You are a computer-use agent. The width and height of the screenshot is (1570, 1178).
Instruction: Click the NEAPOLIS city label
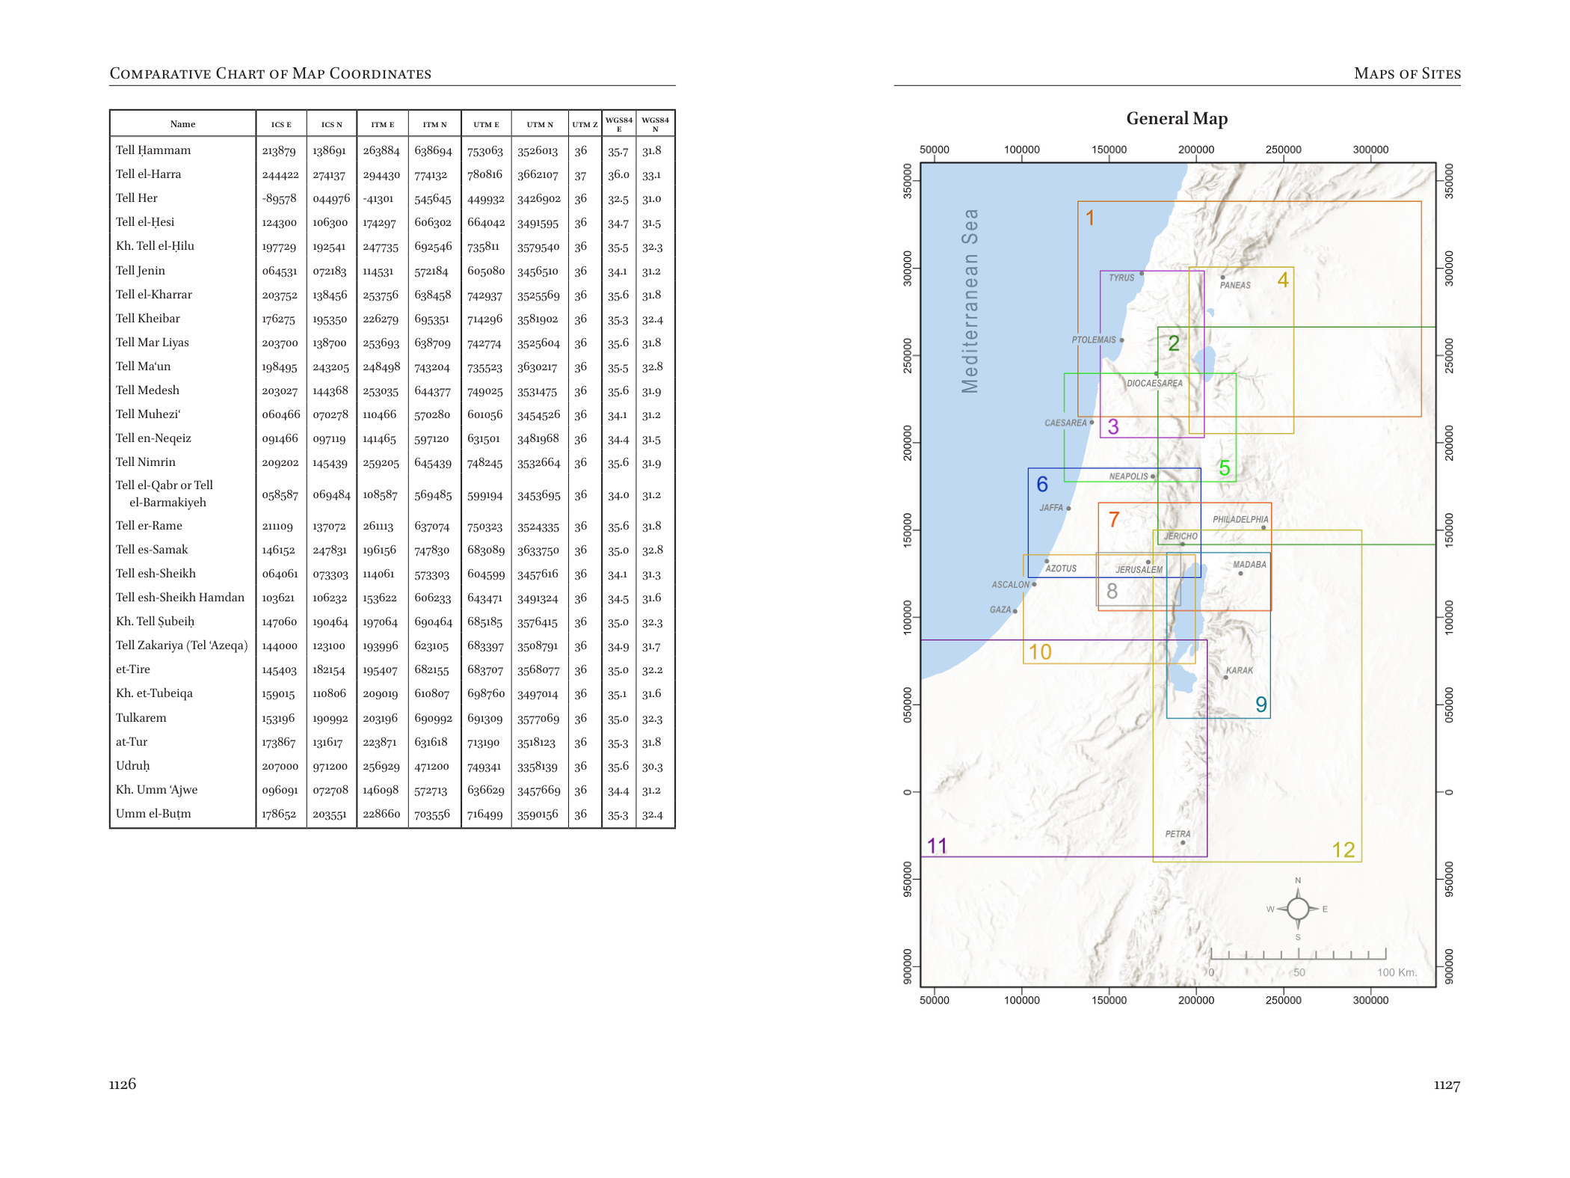click(x=1128, y=476)
